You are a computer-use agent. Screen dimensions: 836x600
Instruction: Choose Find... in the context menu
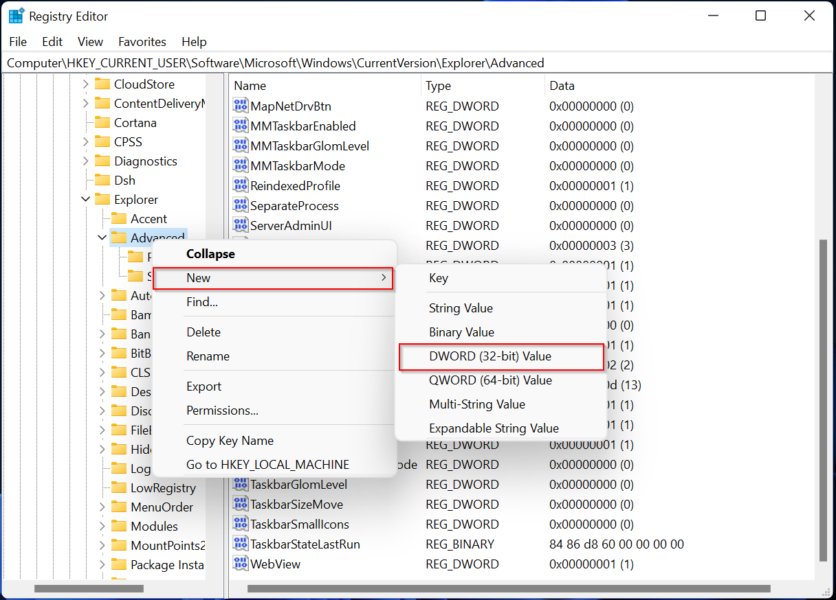click(x=274, y=302)
